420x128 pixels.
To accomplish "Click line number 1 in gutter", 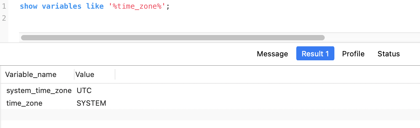I will 4,6.
